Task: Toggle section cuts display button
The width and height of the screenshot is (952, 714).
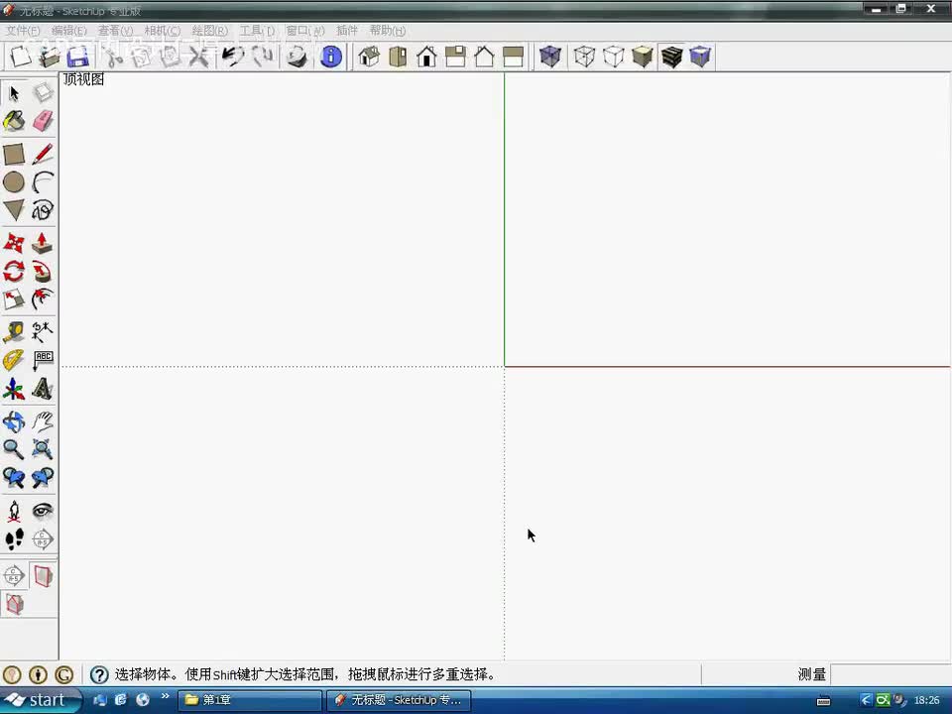Action: [x=14, y=605]
